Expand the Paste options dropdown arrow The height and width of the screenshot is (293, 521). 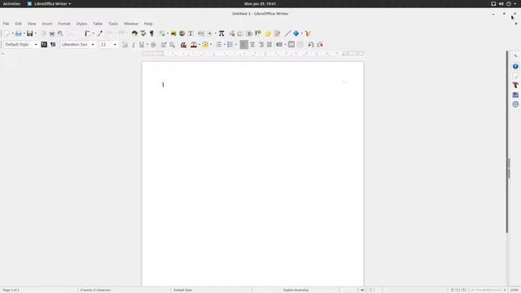tap(94, 33)
